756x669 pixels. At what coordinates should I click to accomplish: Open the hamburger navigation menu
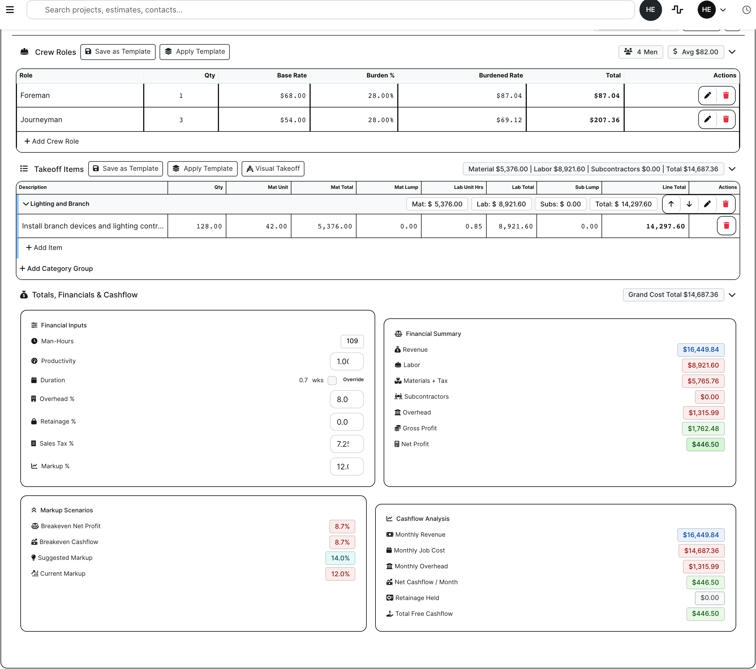10,10
